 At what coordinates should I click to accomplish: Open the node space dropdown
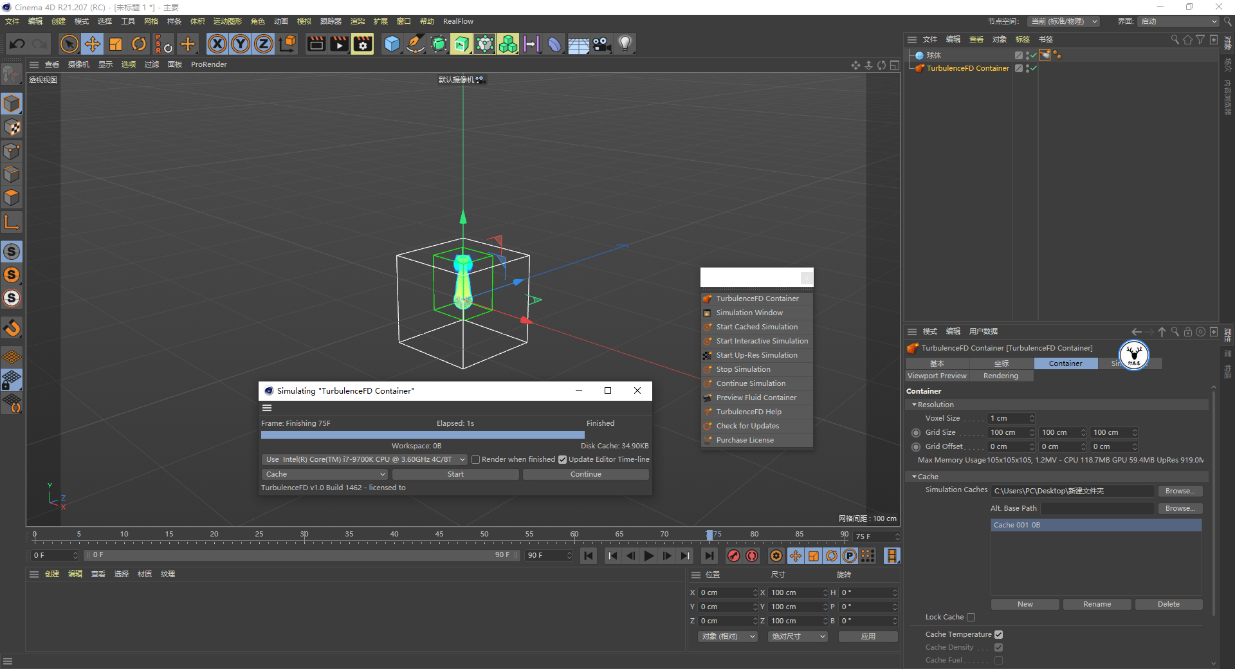tap(1064, 21)
